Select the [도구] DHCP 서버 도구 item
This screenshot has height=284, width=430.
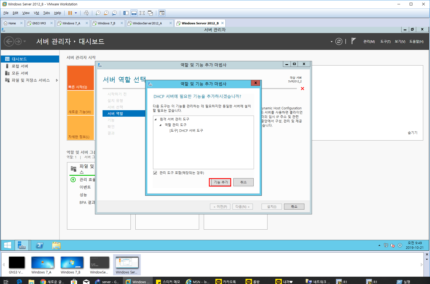pyautogui.click(x=186, y=130)
